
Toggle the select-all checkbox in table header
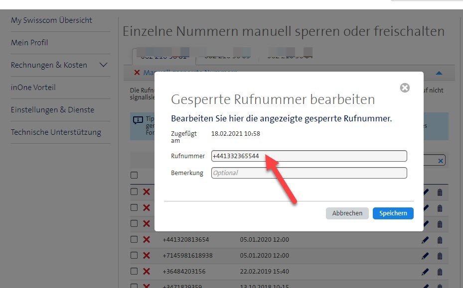click(134, 175)
